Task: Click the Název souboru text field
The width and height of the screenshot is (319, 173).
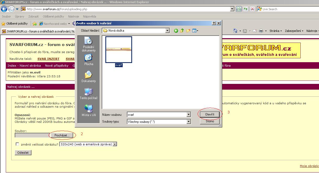Action: (x=157, y=114)
